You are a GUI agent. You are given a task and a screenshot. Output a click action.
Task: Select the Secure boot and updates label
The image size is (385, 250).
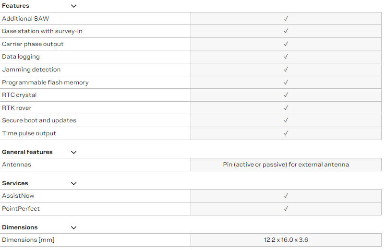pos(39,120)
